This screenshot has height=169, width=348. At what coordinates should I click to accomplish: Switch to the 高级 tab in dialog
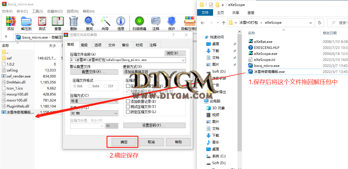pyautogui.click(x=84, y=45)
